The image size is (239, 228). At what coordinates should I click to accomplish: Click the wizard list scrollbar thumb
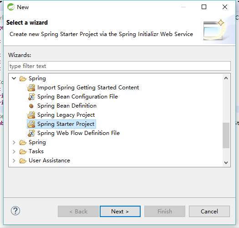(x=226, y=135)
